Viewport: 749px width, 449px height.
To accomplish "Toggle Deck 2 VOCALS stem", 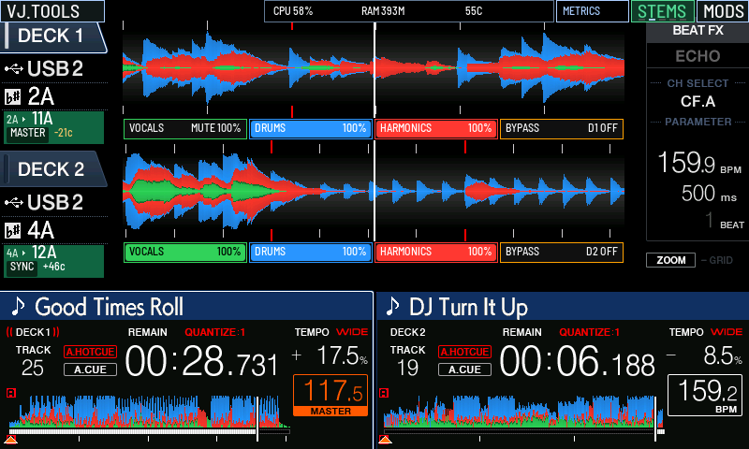I will (185, 253).
